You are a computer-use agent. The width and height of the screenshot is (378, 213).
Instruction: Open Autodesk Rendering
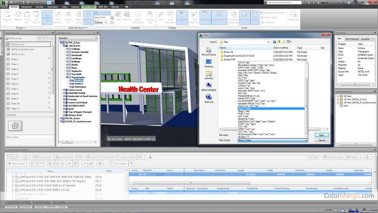click(233, 17)
